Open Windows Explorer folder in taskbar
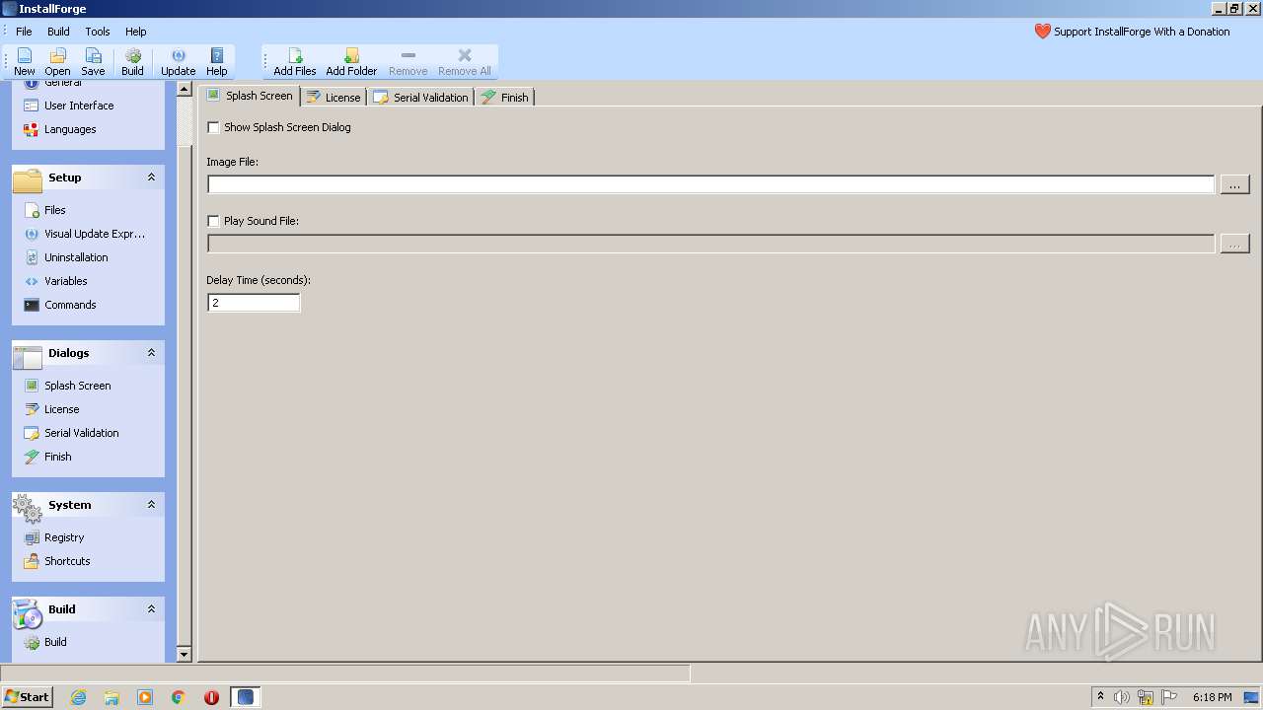The image size is (1263, 710). 111,697
